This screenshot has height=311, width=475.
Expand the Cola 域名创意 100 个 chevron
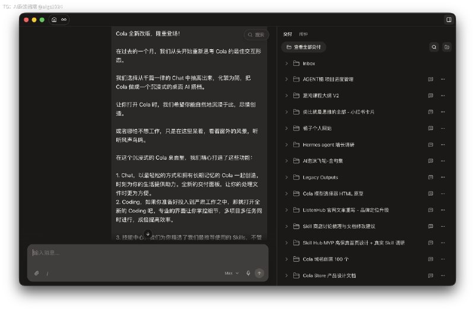click(287, 259)
